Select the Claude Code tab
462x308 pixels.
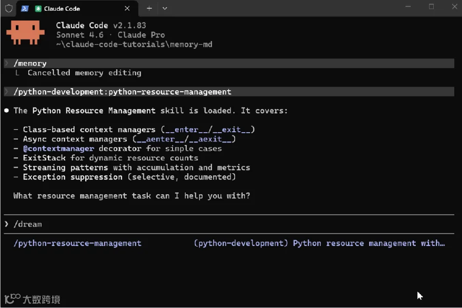[77, 9]
